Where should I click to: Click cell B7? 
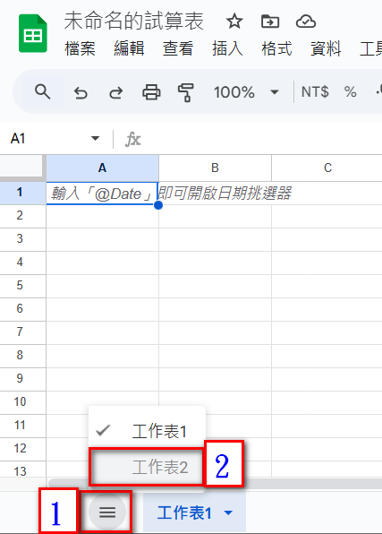[215, 332]
